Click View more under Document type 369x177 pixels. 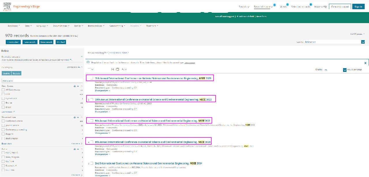pyautogui.click(x=77, y=144)
